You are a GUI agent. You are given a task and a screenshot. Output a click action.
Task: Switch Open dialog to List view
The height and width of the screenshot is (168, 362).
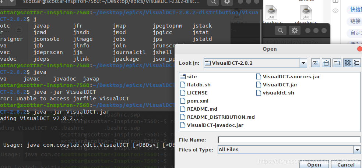pyautogui.click(x=348, y=63)
